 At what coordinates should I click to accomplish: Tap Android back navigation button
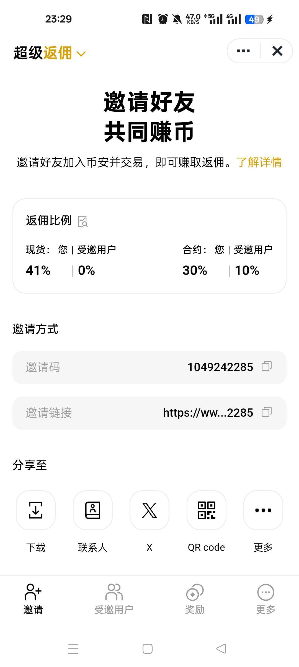(221, 648)
